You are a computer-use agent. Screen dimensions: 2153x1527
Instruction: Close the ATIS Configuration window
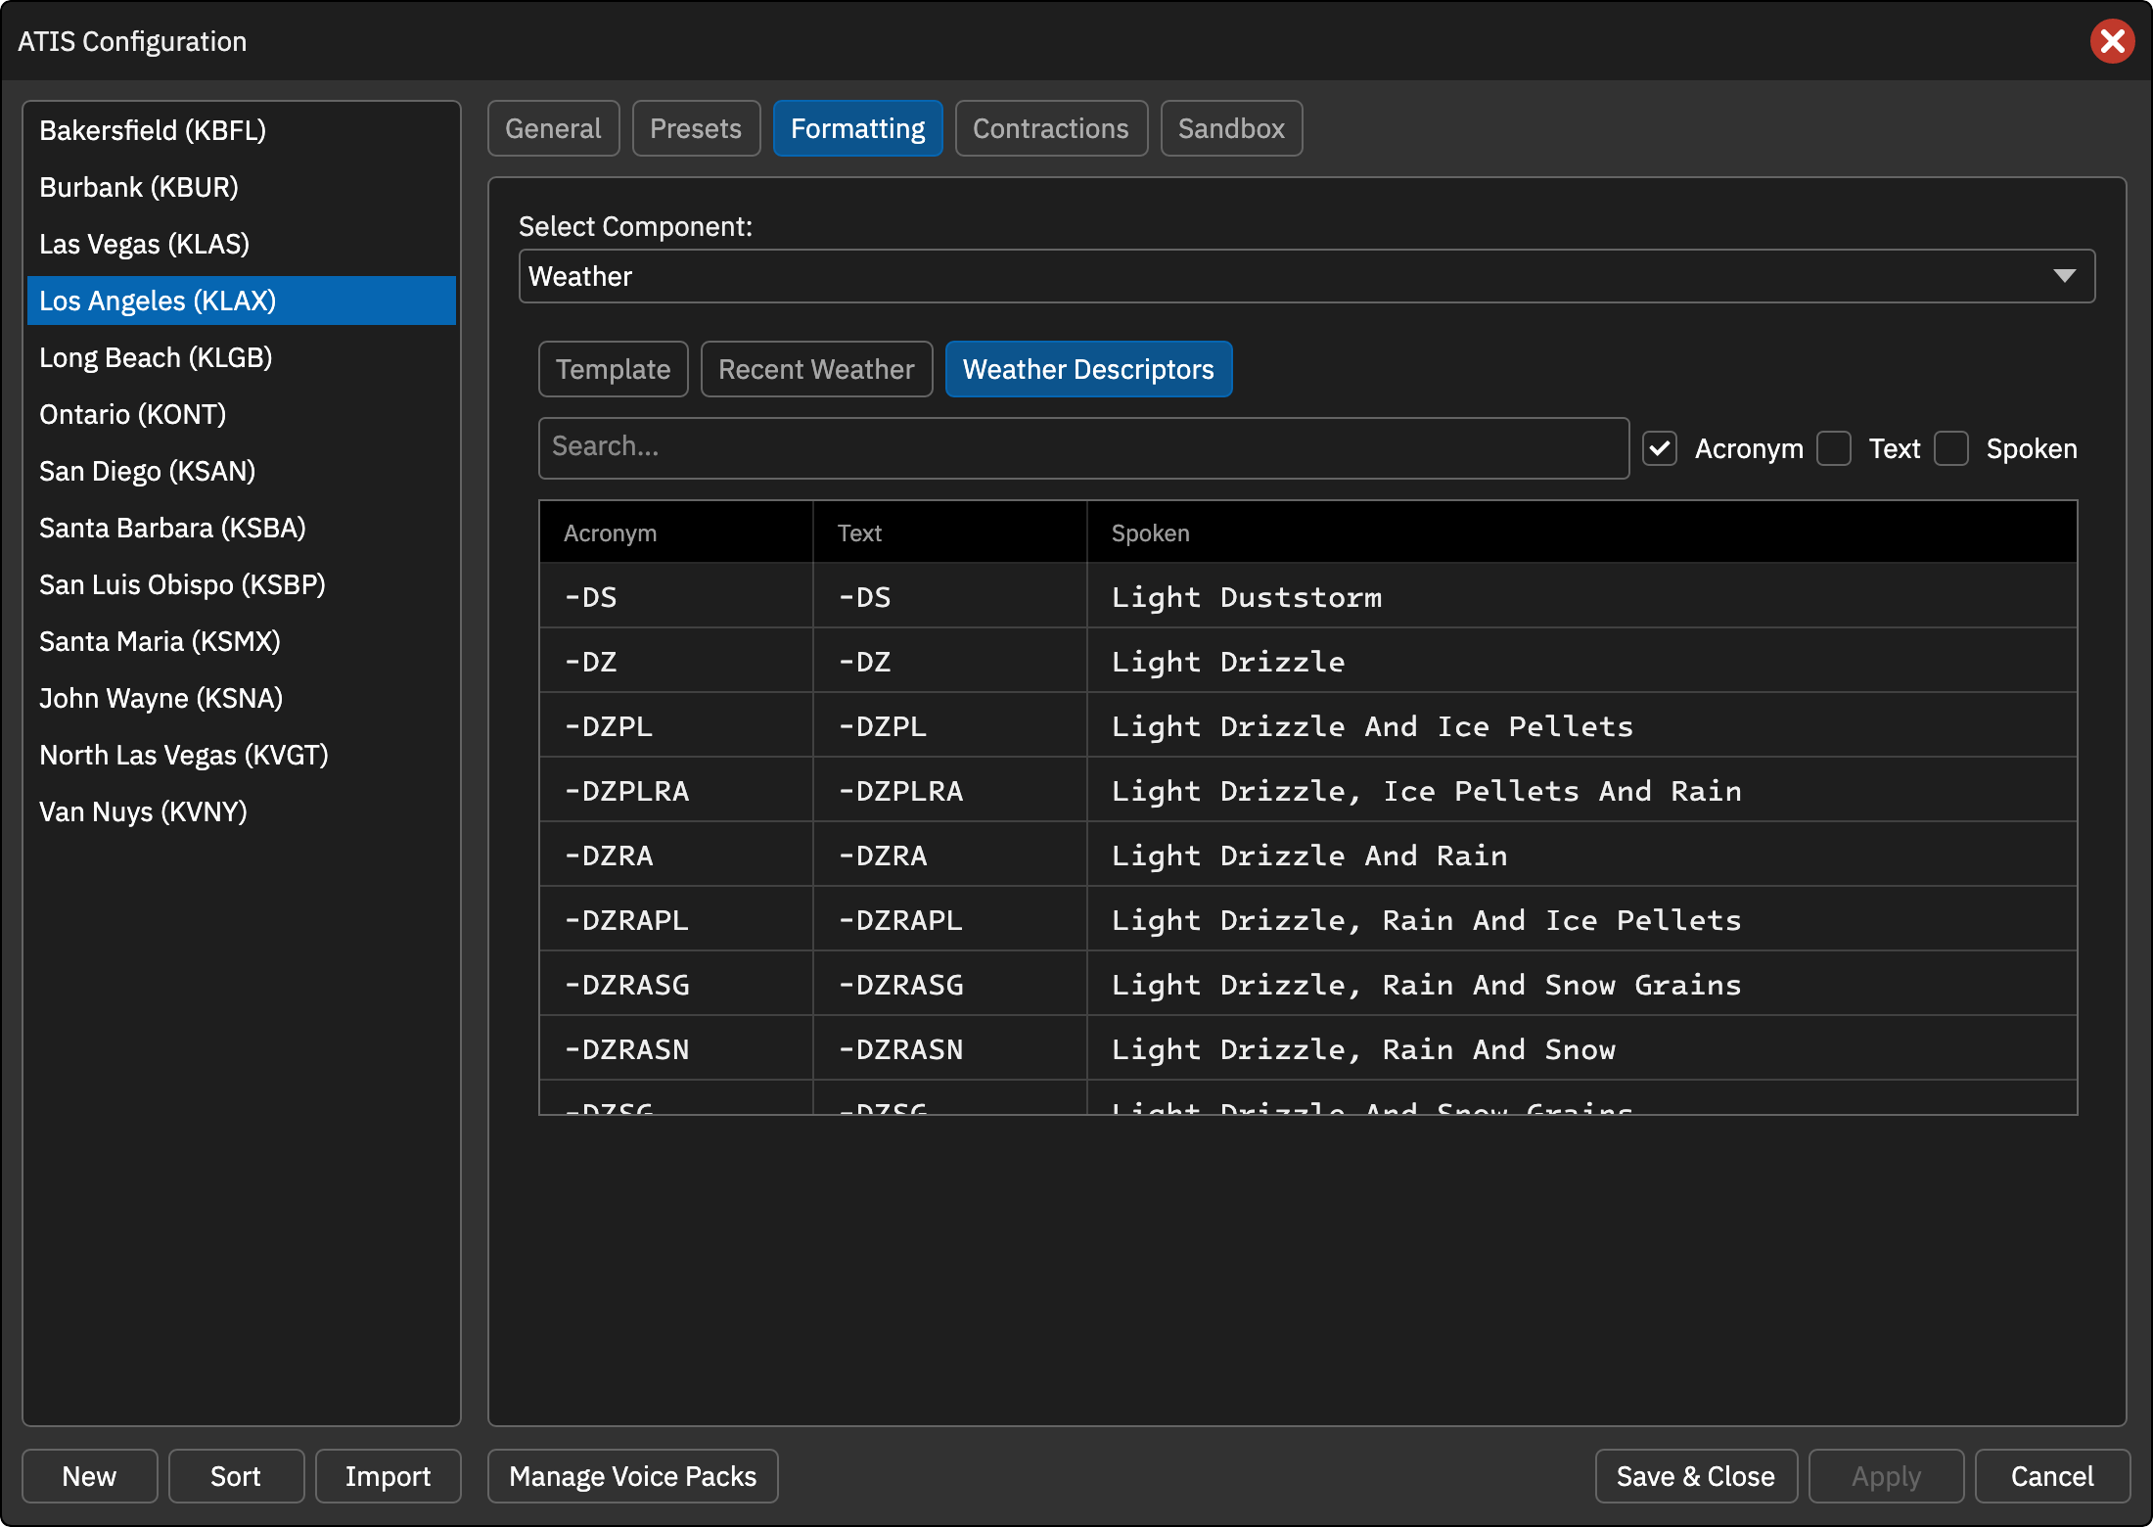click(2112, 41)
